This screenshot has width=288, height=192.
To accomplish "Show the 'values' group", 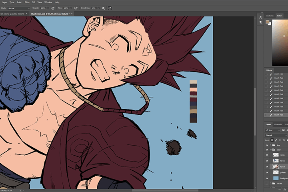I will [x=267, y=183].
